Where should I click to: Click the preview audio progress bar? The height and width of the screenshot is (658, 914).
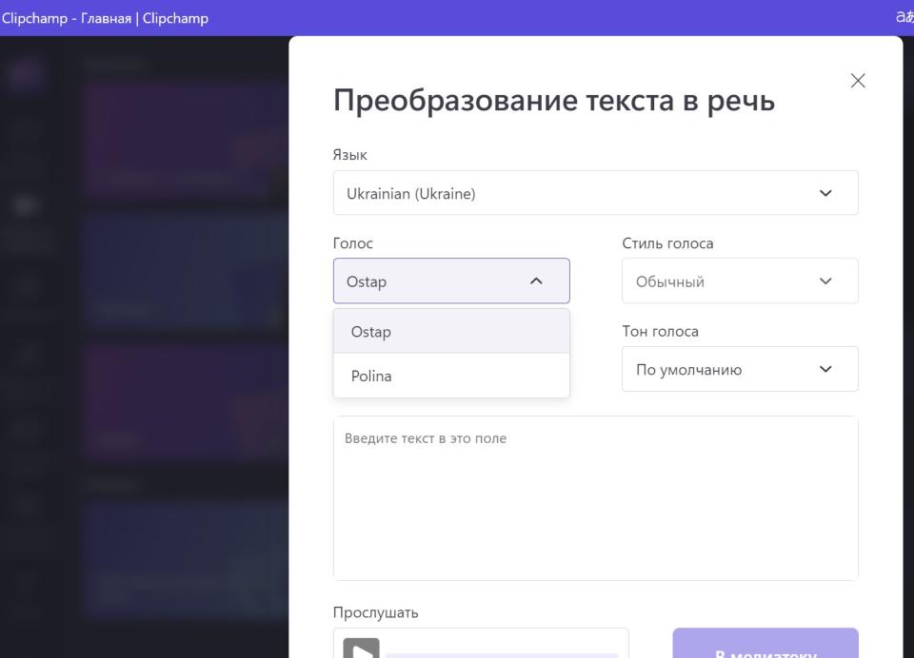pos(502,654)
